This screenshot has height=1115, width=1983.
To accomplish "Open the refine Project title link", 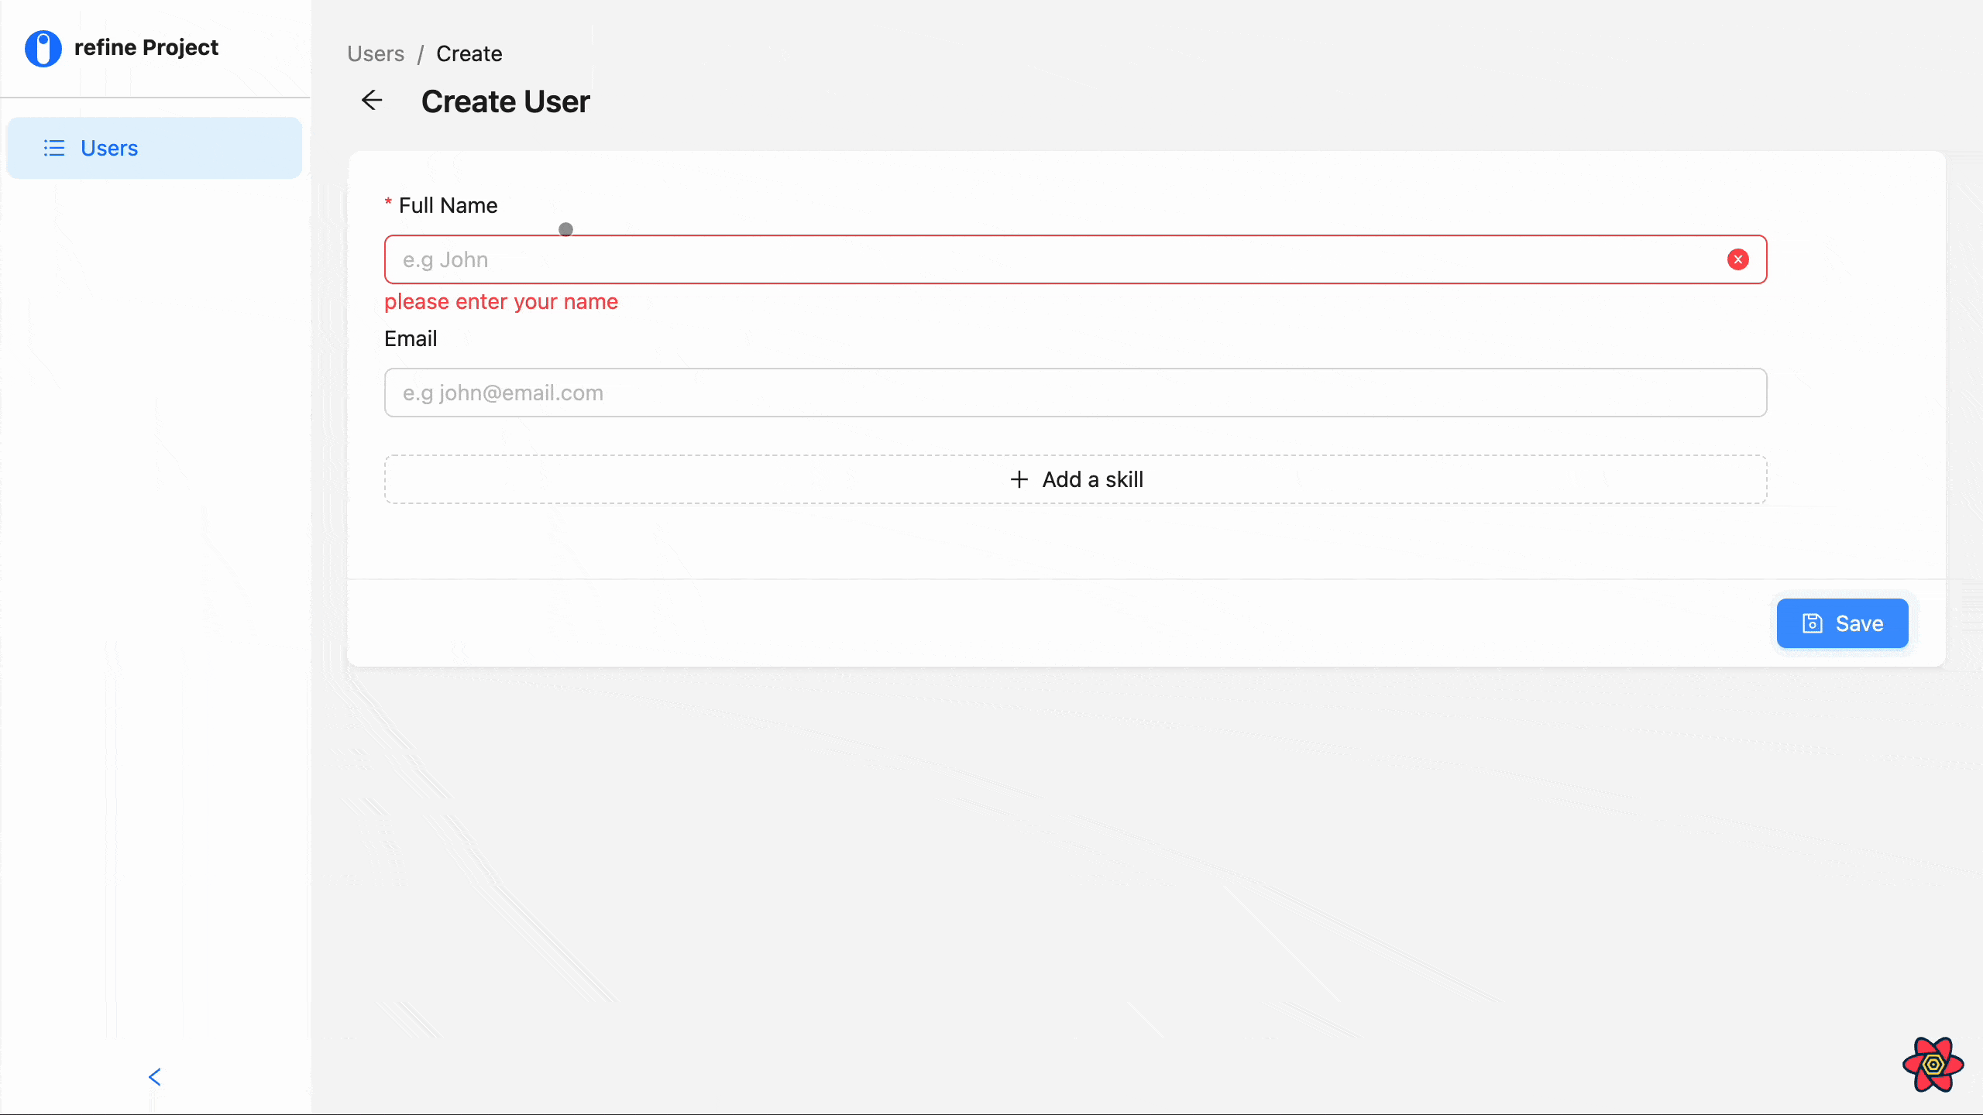I will 146,48.
